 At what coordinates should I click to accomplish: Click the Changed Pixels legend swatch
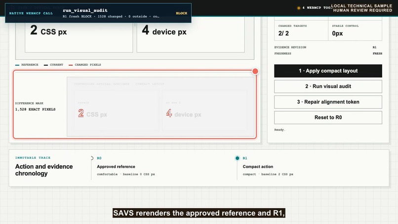71,65
